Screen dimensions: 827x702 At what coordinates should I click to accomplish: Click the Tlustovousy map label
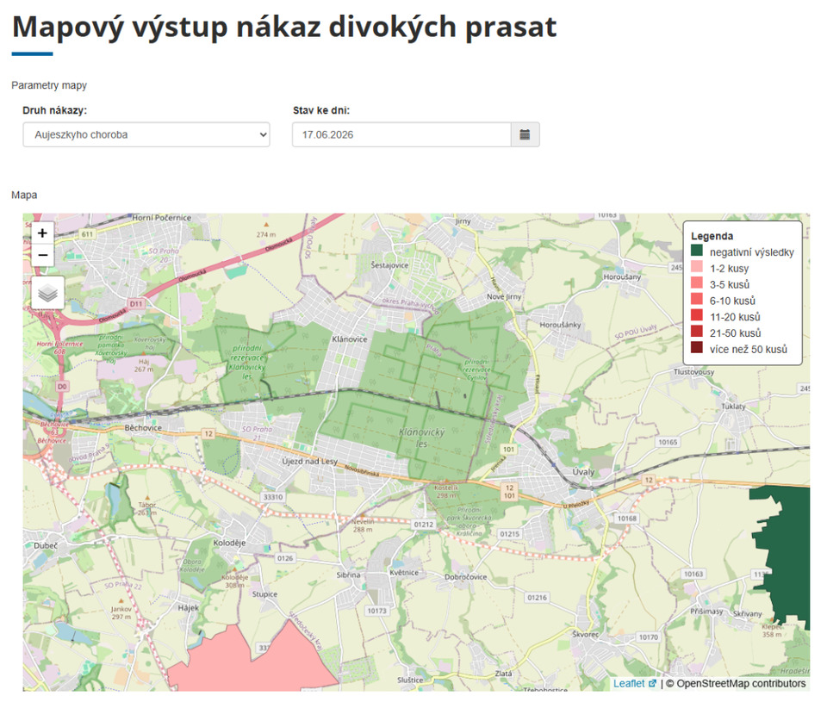(693, 372)
